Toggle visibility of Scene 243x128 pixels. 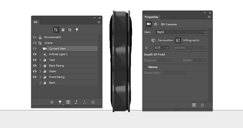coord(35,43)
